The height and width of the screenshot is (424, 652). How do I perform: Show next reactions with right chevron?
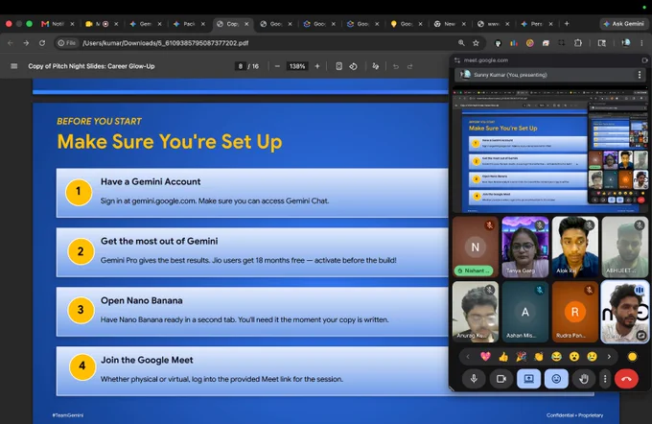609,357
